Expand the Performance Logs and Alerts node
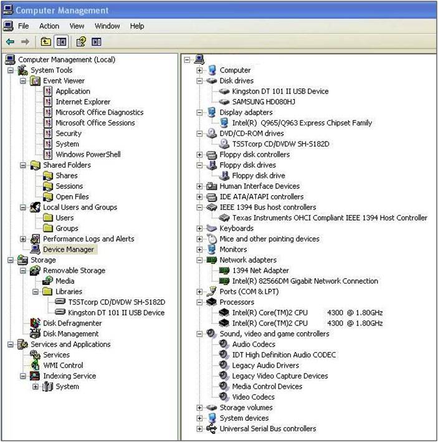The height and width of the screenshot is (442, 438). pos(23,239)
